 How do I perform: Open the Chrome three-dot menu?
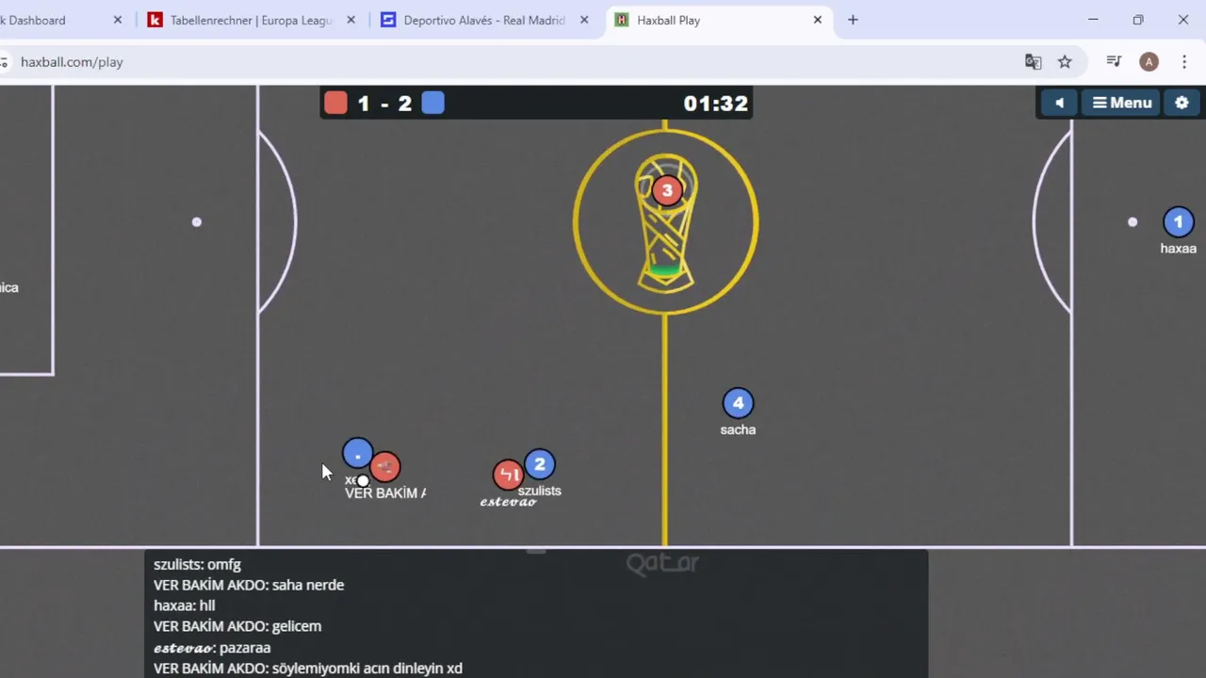pos(1184,62)
